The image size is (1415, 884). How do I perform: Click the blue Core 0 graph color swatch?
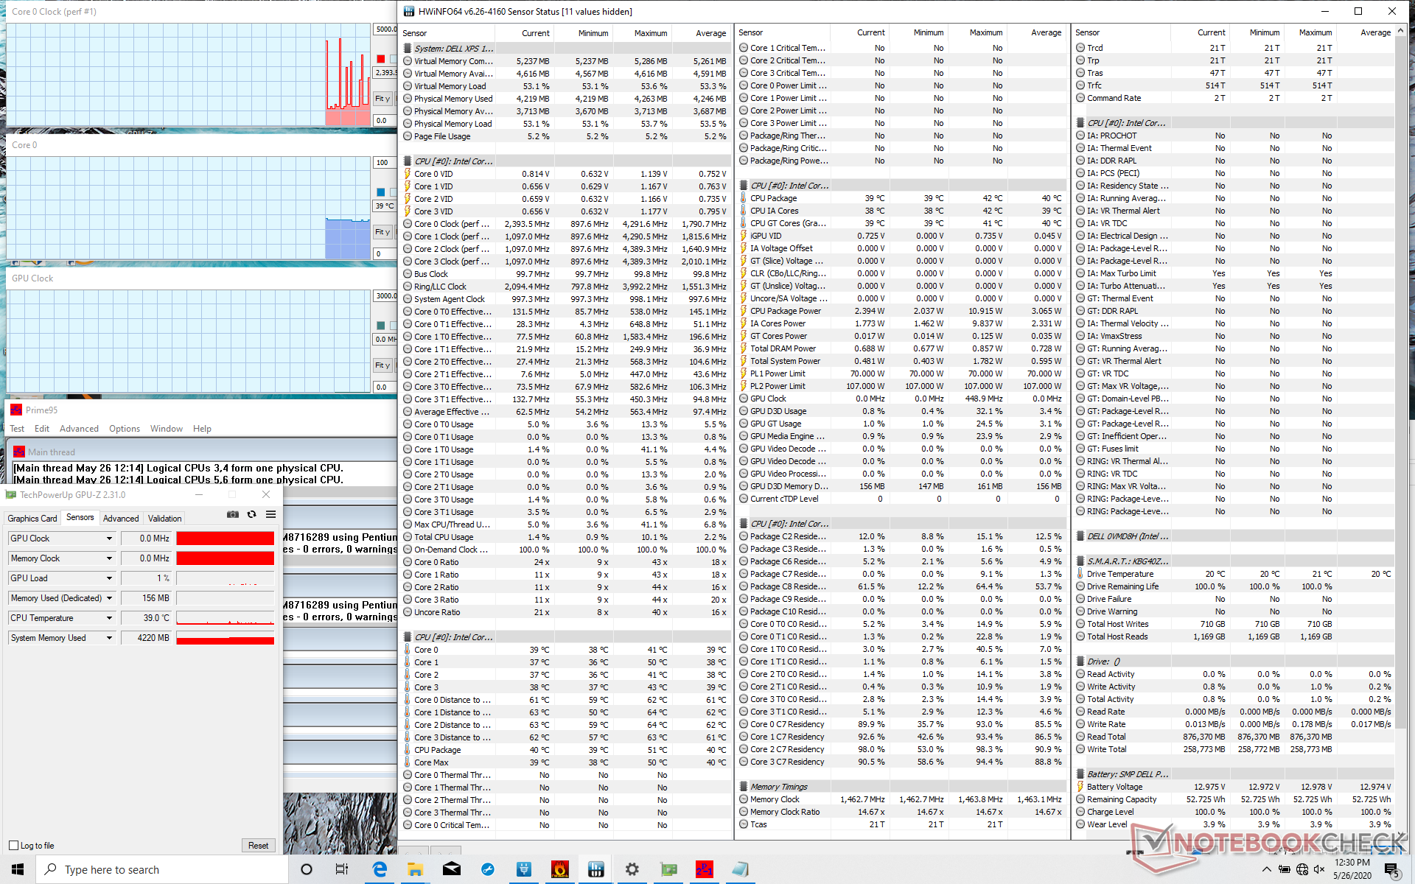coord(381,192)
